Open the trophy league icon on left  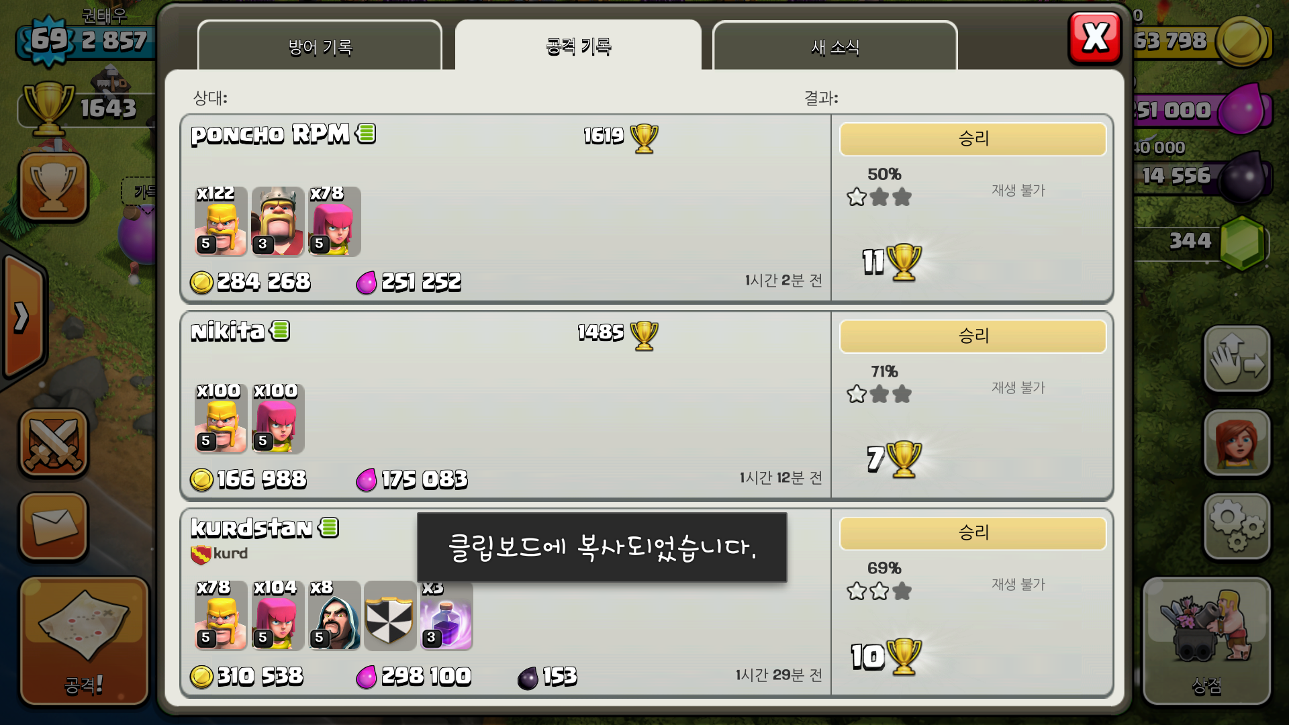[x=54, y=187]
